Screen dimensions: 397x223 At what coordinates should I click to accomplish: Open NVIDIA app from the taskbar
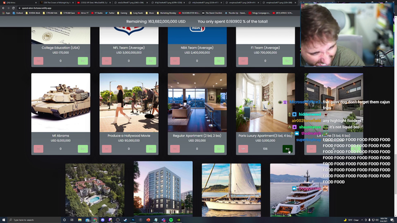point(179,220)
